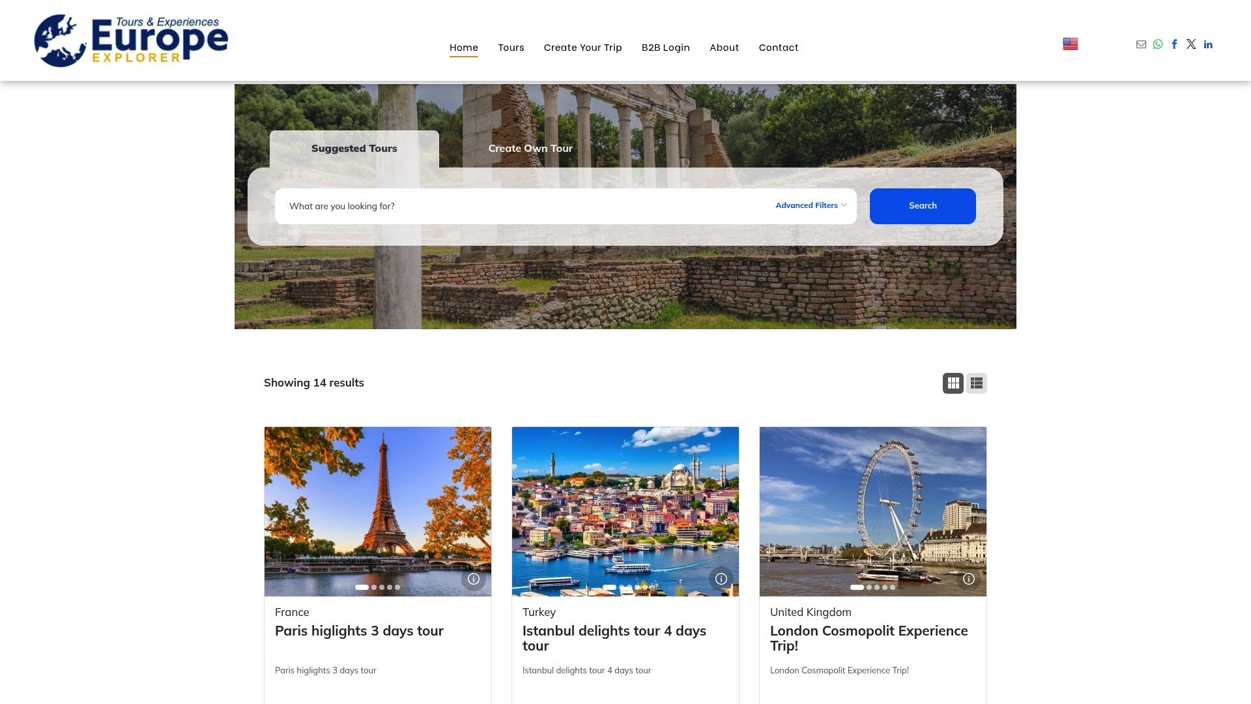Select the last carousel dot on Istanbul card

(x=646, y=587)
